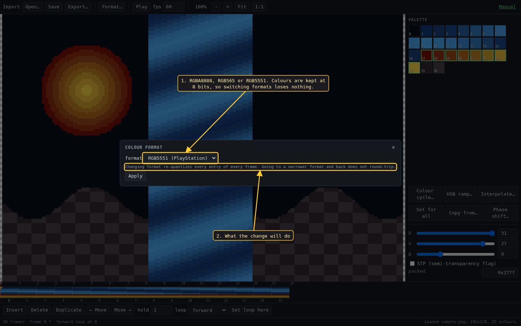Zoom in with the plus button
Screen dimensions: 521x326
[228, 7]
